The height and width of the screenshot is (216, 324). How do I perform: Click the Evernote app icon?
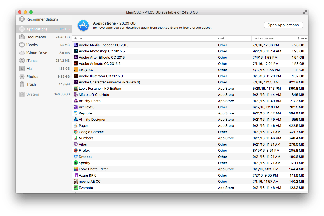[76, 188]
